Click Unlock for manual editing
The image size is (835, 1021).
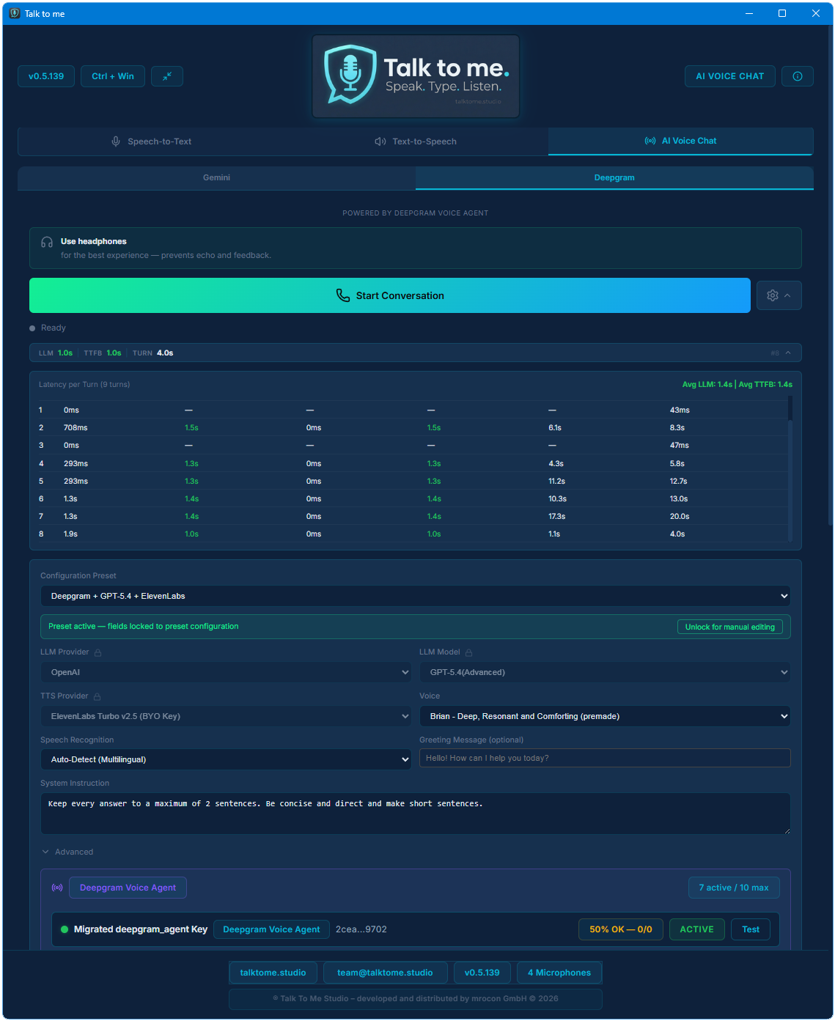pyautogui.click(x=730, y=627)
